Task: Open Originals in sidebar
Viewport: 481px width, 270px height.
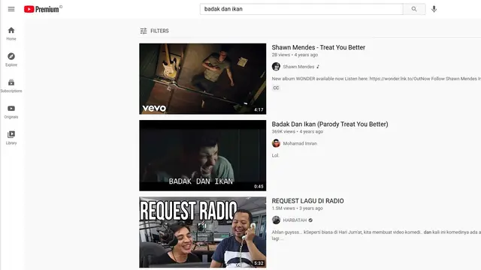Action: [11, 112]
